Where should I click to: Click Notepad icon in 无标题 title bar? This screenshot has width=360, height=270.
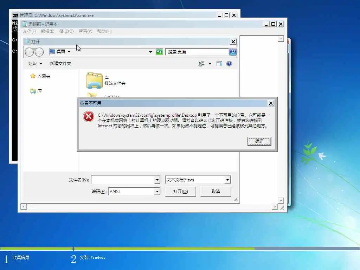tap(24, 24)
